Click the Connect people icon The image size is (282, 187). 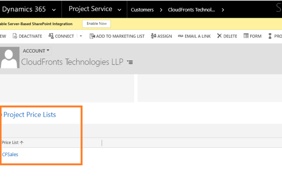51,36
